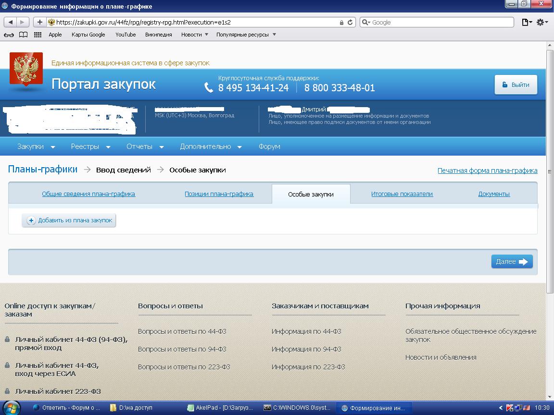Open the Reading List glasses icon

click(9, 35)
